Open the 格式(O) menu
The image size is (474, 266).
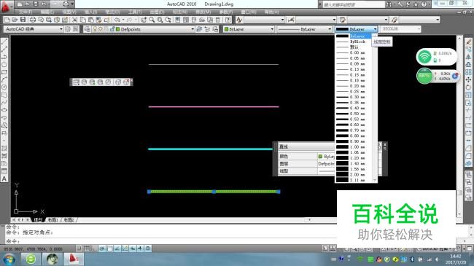(112, 12)
